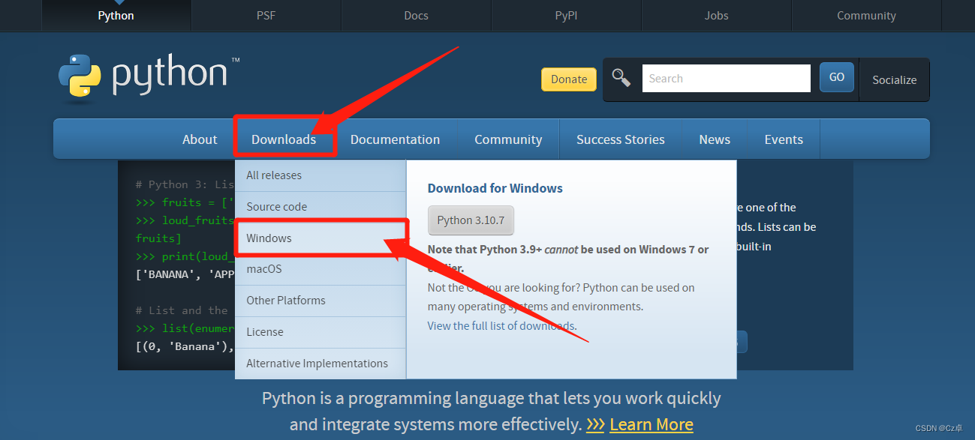Click the Python programming language tagline text

click(492, 411)
